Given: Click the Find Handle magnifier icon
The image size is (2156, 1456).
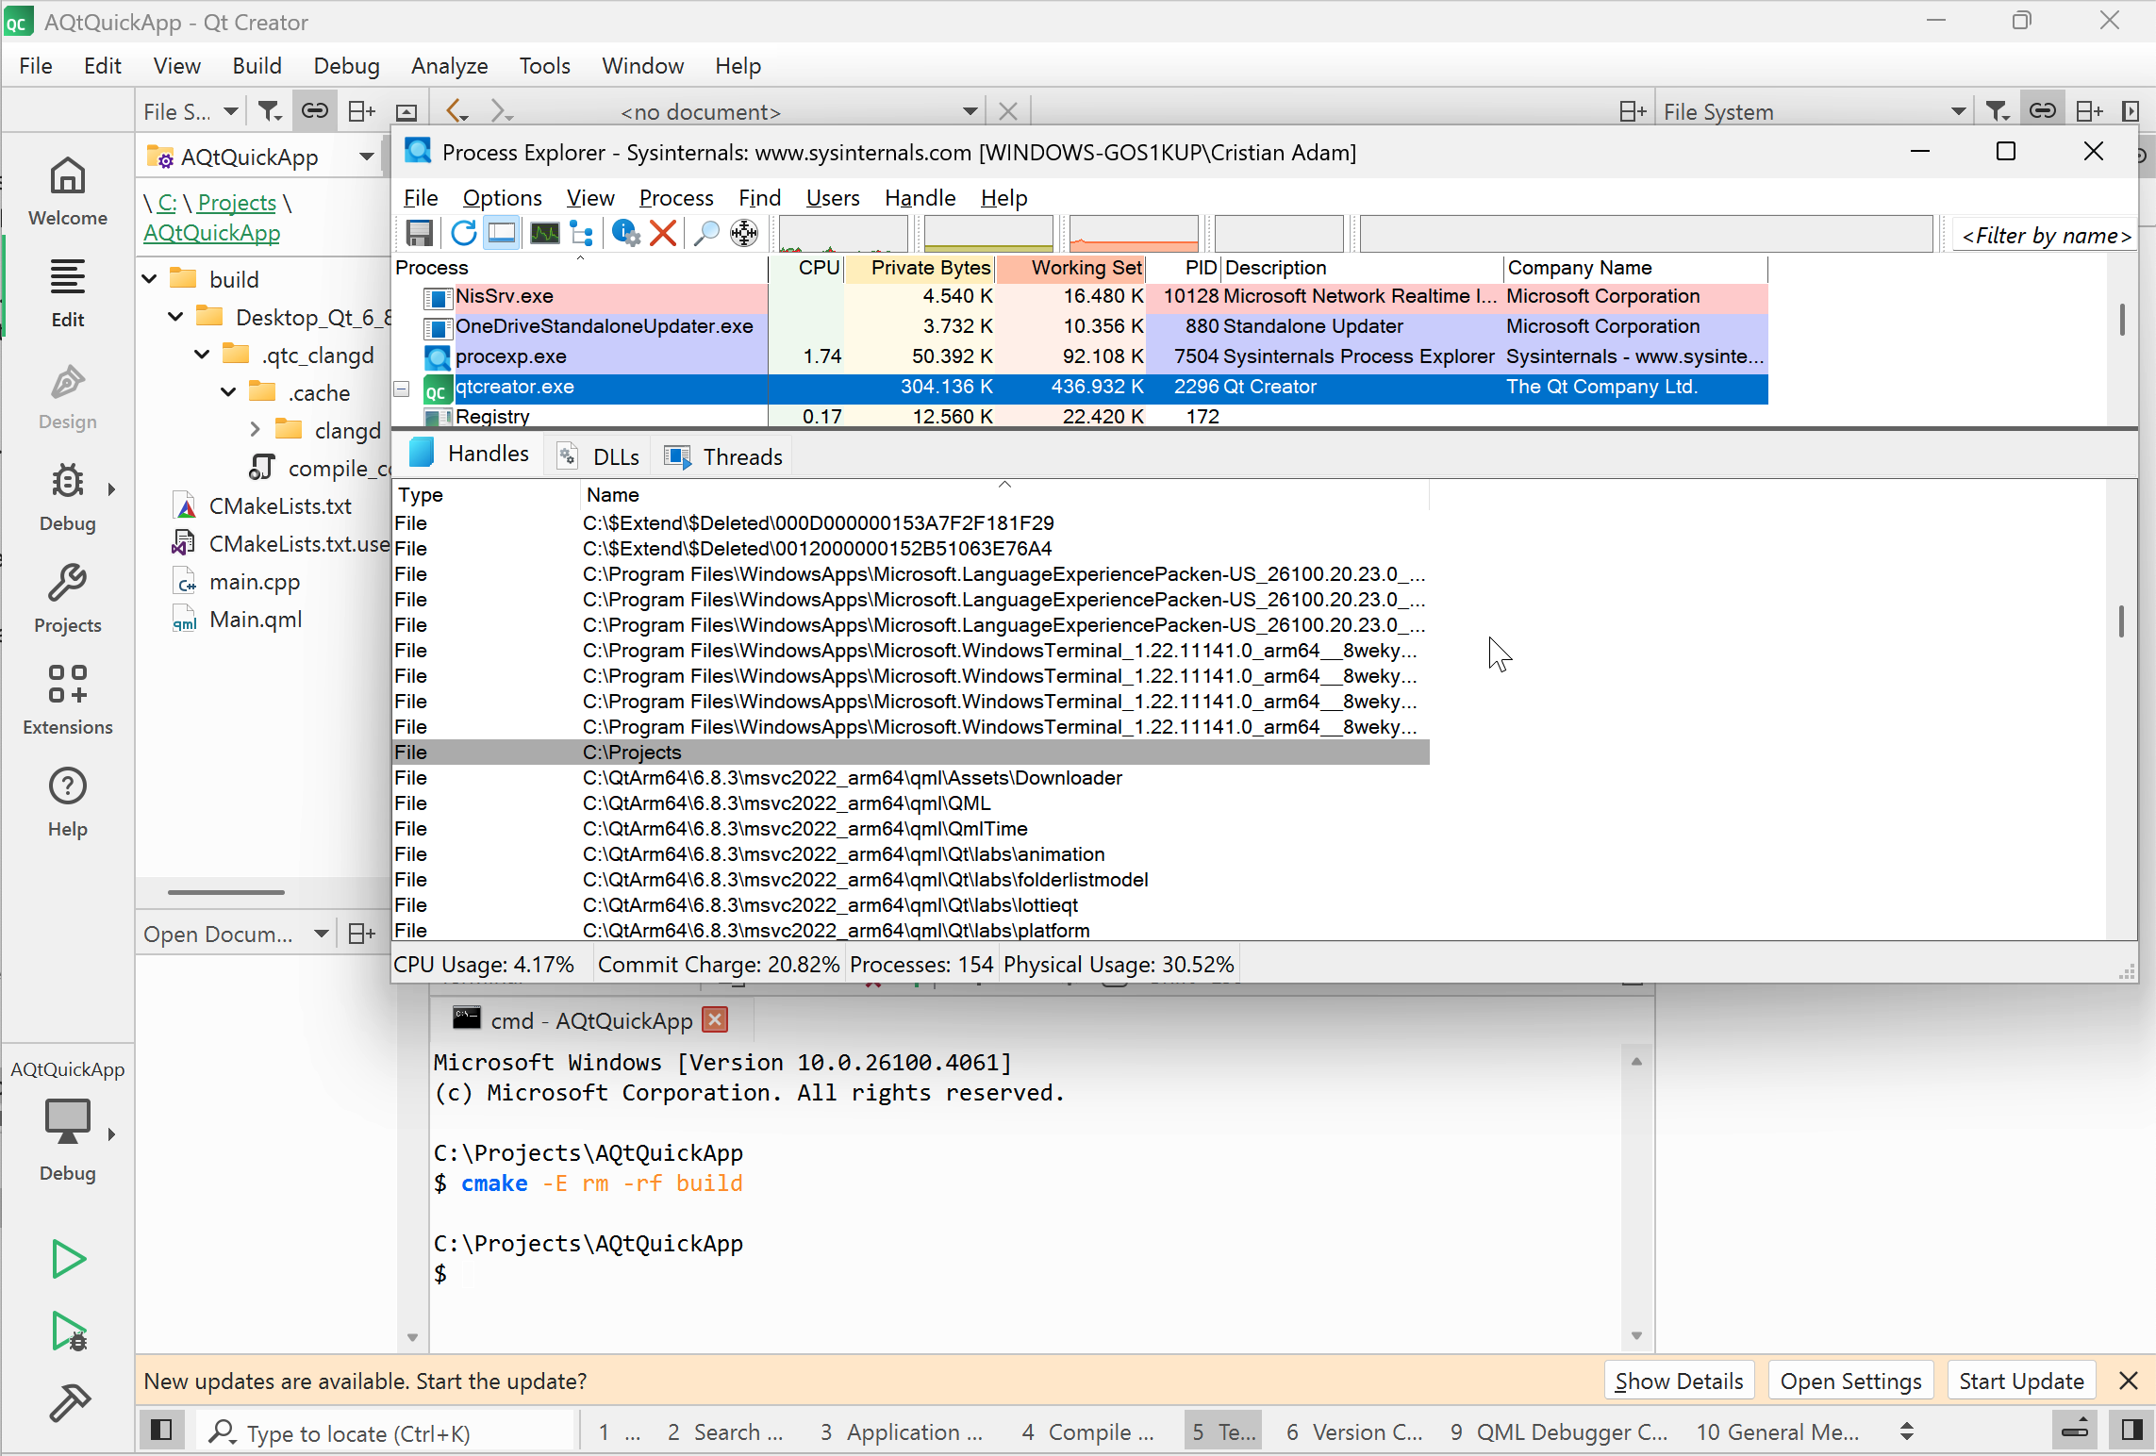Looking at the screenshot, I should [705, 233].
